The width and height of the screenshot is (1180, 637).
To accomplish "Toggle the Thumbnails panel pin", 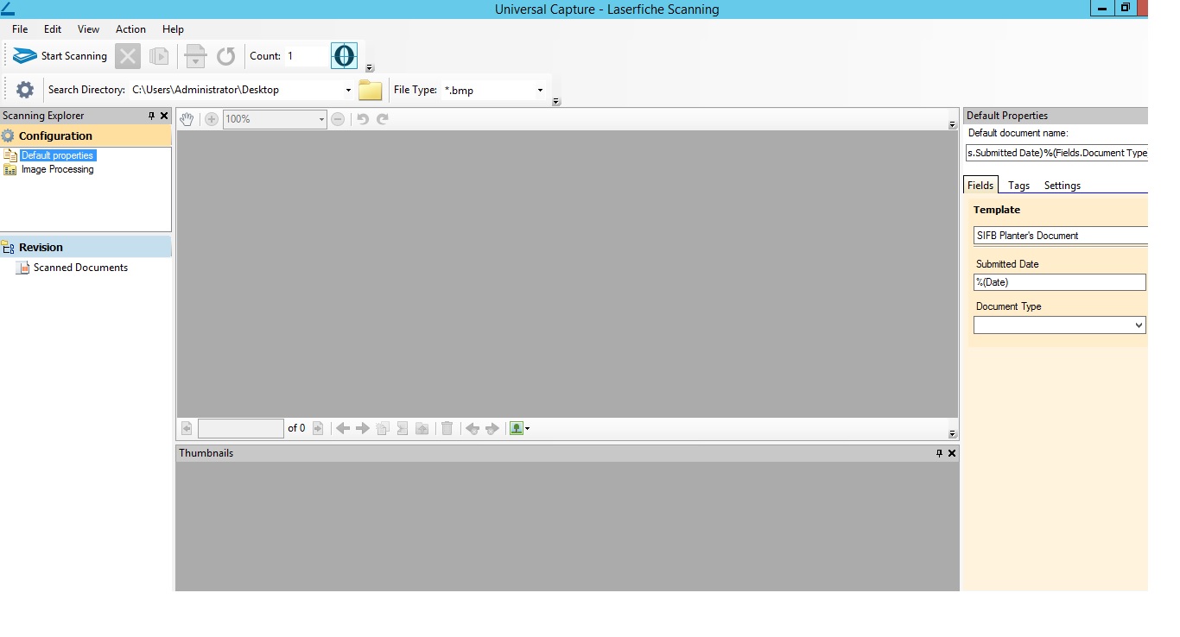I will pos(940,453).
